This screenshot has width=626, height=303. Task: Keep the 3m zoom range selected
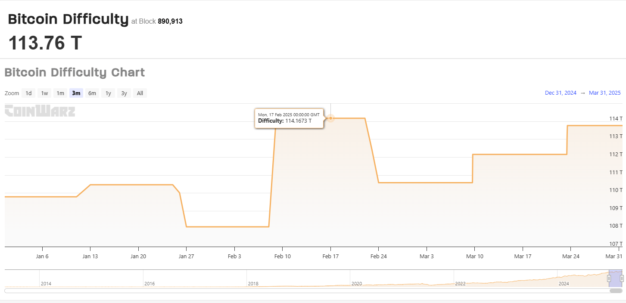pyautogui.click(x=76, y=93)
